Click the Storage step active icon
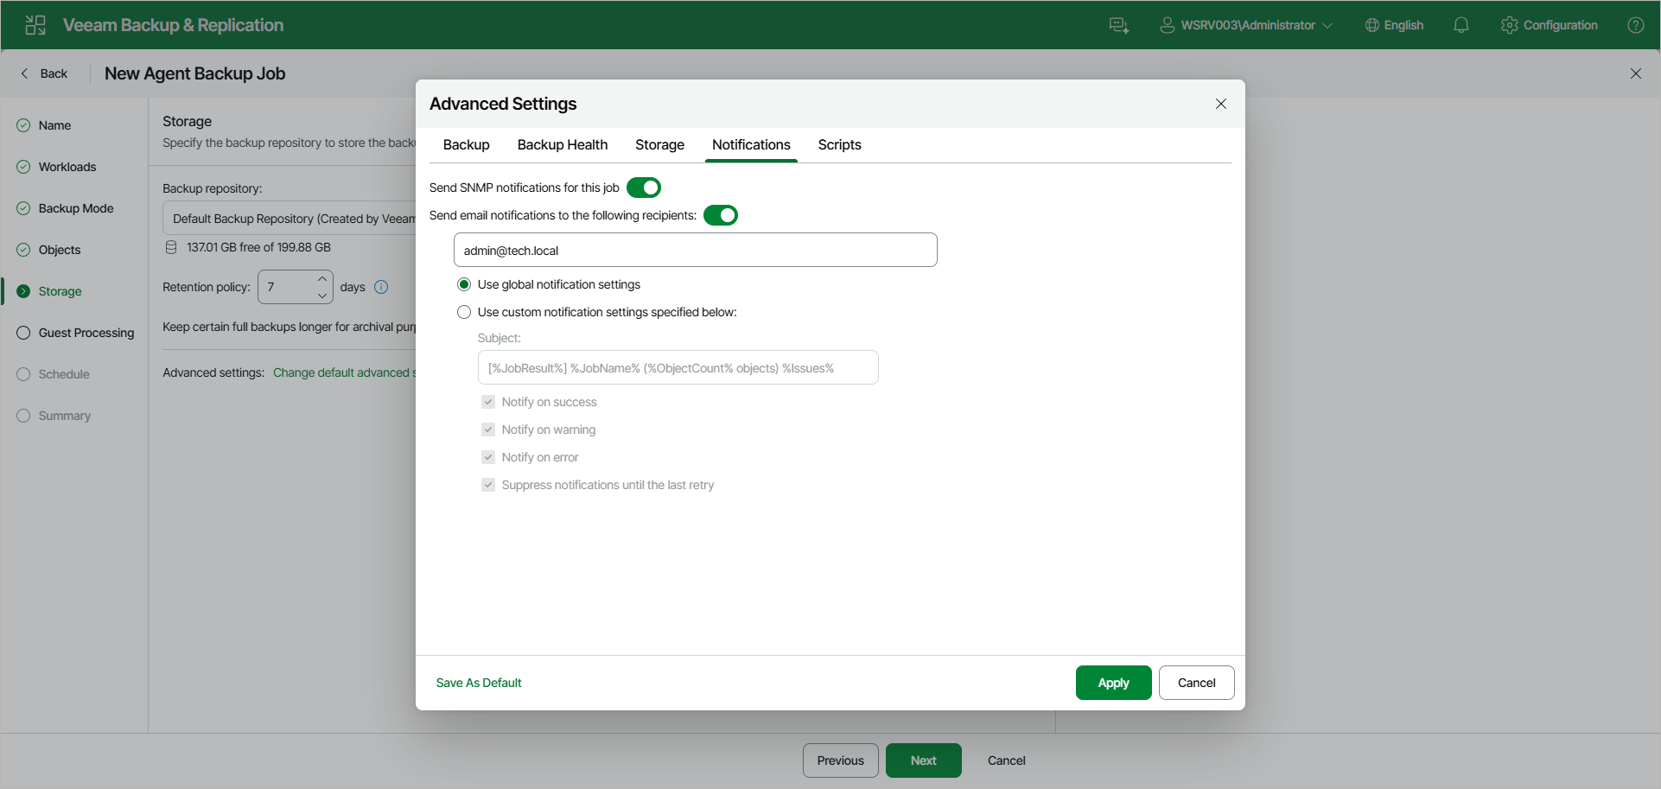 click(x=23, y=291)
